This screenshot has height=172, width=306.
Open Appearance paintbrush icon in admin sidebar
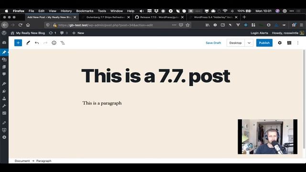pos(4,84)
